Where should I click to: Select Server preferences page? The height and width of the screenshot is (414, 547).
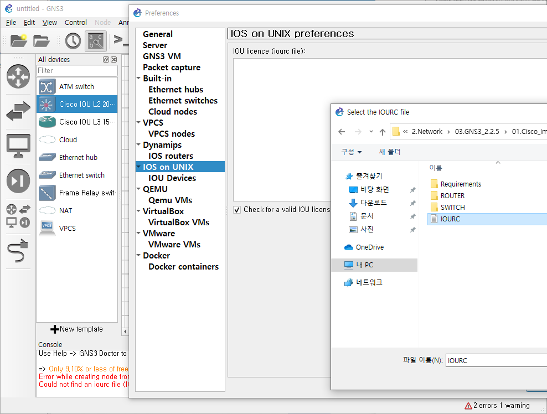coord(155,45)
